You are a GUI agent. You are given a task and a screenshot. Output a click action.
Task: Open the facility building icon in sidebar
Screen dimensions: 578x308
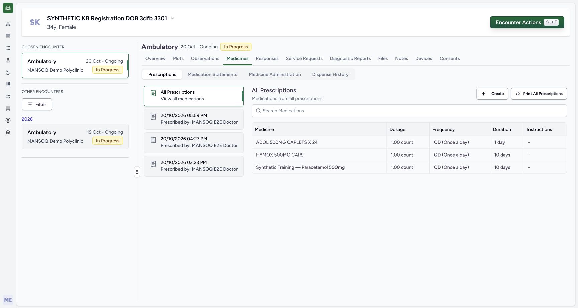(x=8, y=24)
